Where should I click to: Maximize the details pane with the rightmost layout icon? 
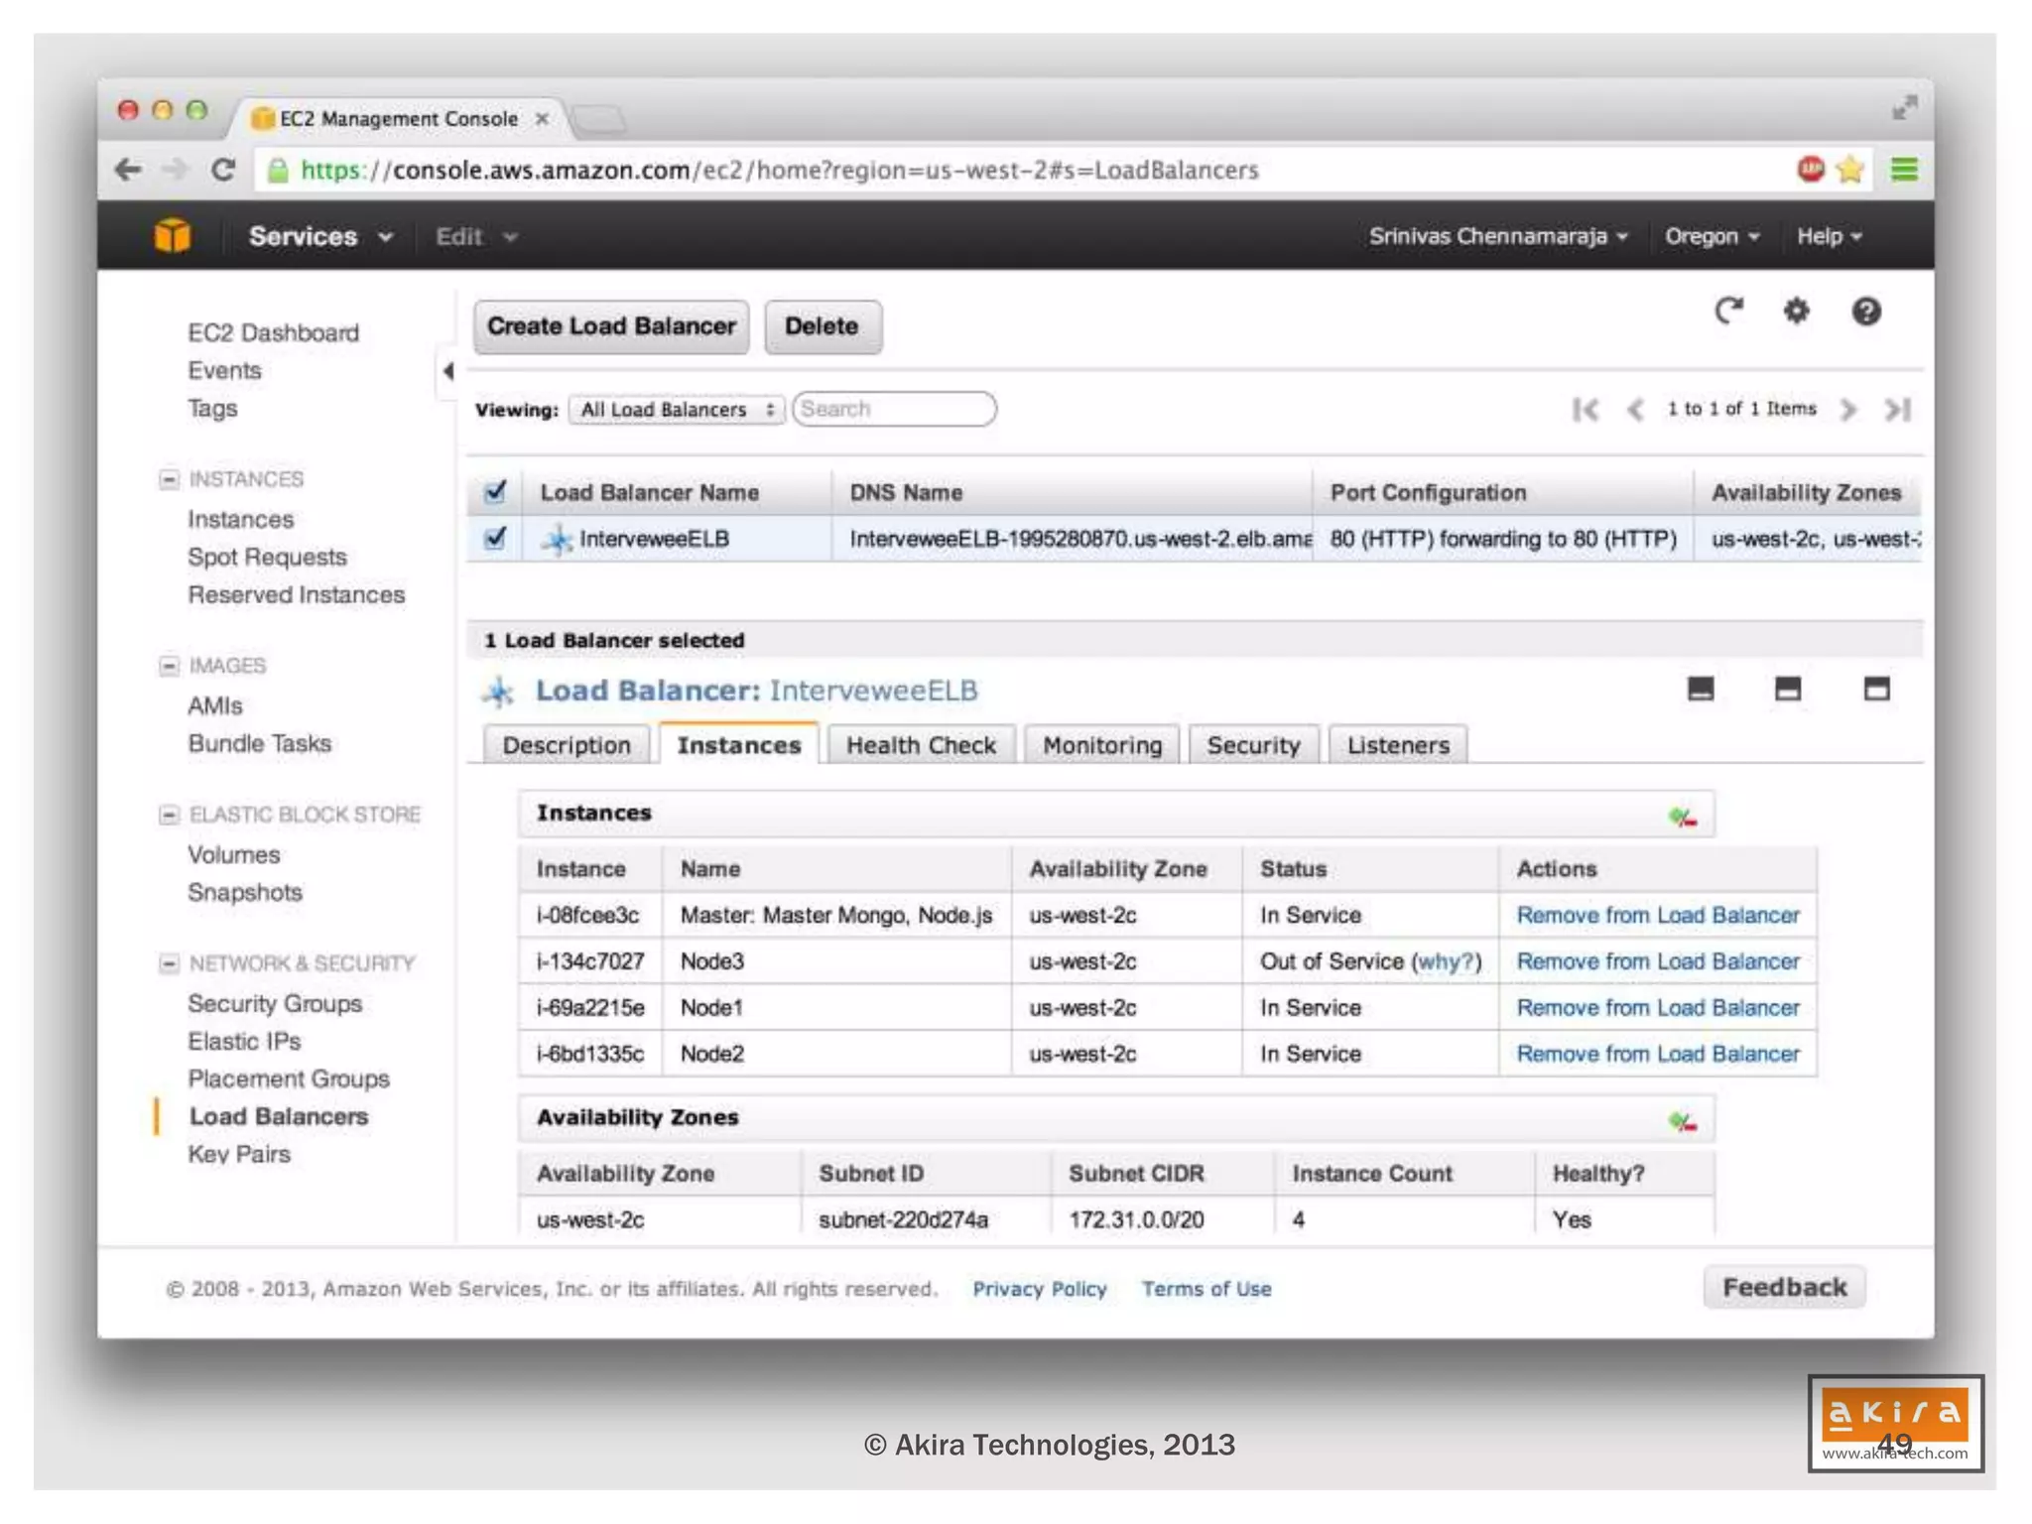(x=1875, y=689)
